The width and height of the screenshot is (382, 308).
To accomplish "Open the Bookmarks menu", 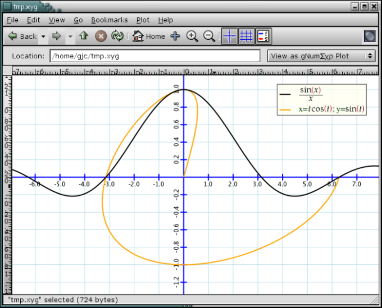I will pos(110,20).
